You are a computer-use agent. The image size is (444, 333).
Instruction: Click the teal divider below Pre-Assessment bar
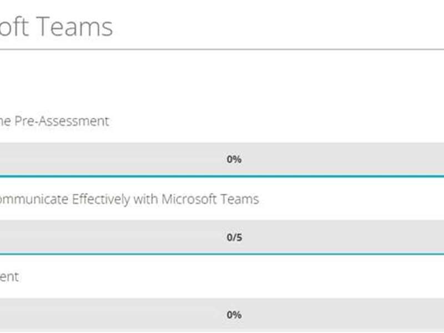(x=222, y=176)
